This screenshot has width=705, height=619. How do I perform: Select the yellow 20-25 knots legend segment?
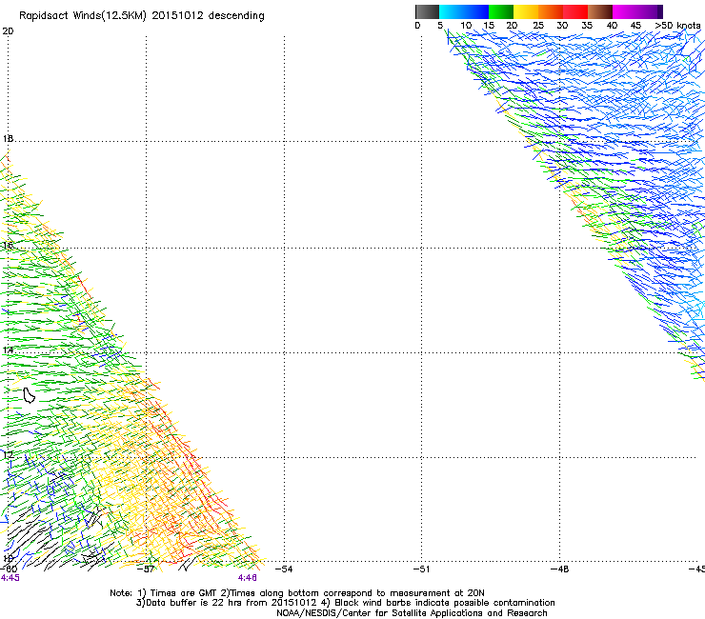point(526,11)
